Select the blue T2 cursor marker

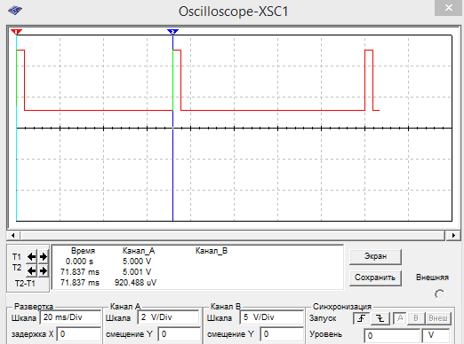[x=172, y=32]
